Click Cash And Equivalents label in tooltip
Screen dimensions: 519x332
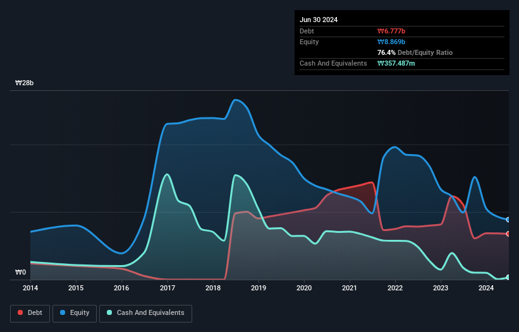tap(333, 63)
